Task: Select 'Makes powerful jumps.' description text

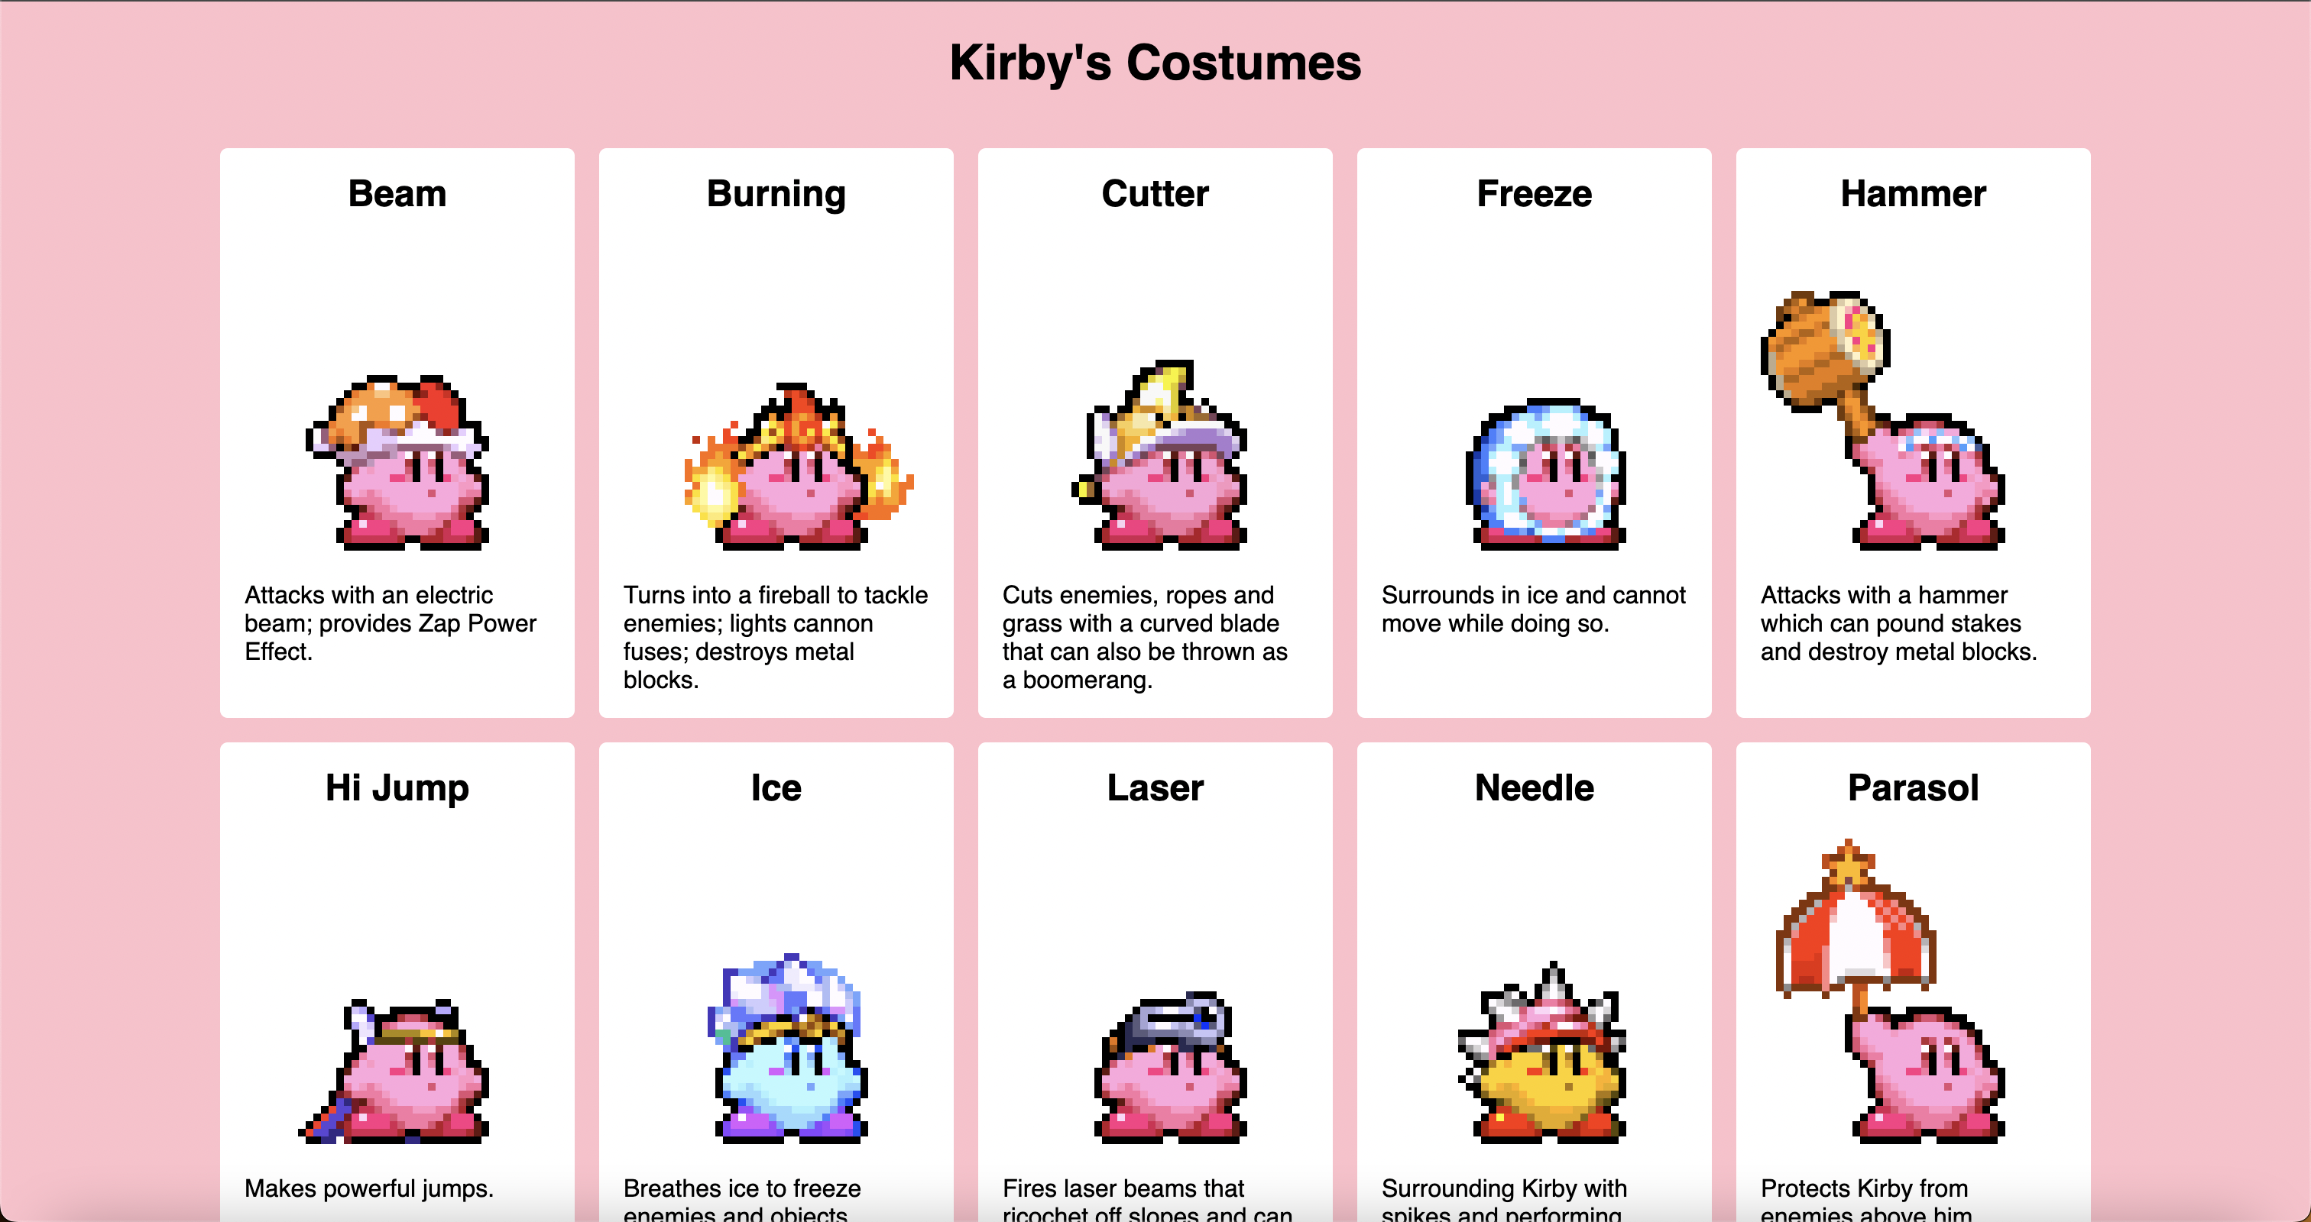Action: (368, 1188)
